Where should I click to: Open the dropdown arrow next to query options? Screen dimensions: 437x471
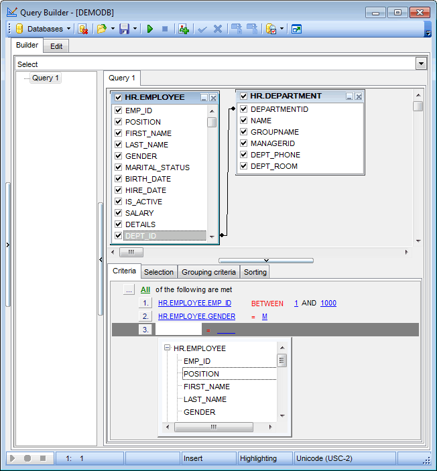click(x=282, y=29)
